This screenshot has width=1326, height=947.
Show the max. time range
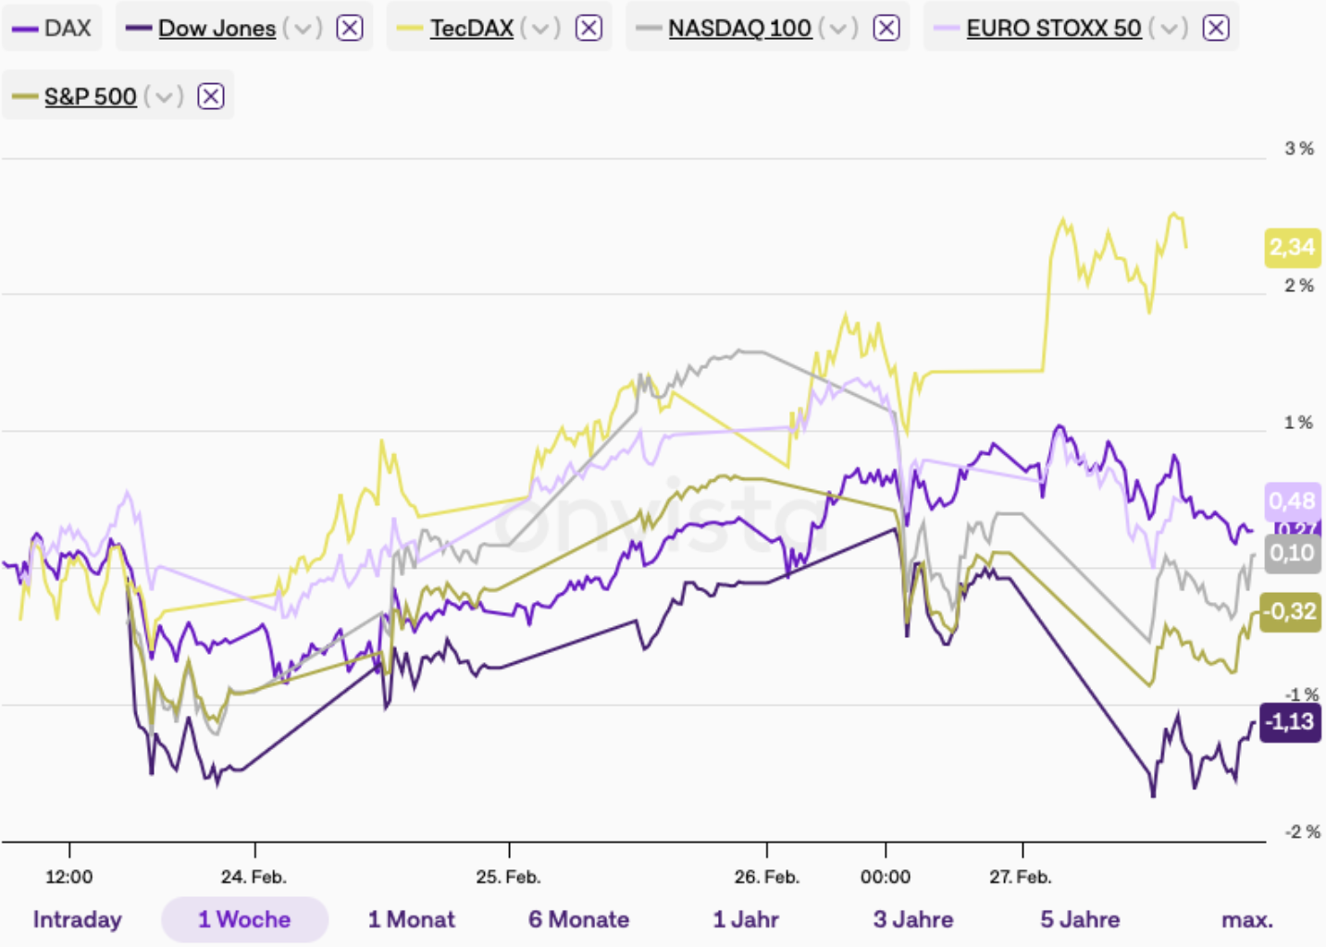coord(1247,919)
